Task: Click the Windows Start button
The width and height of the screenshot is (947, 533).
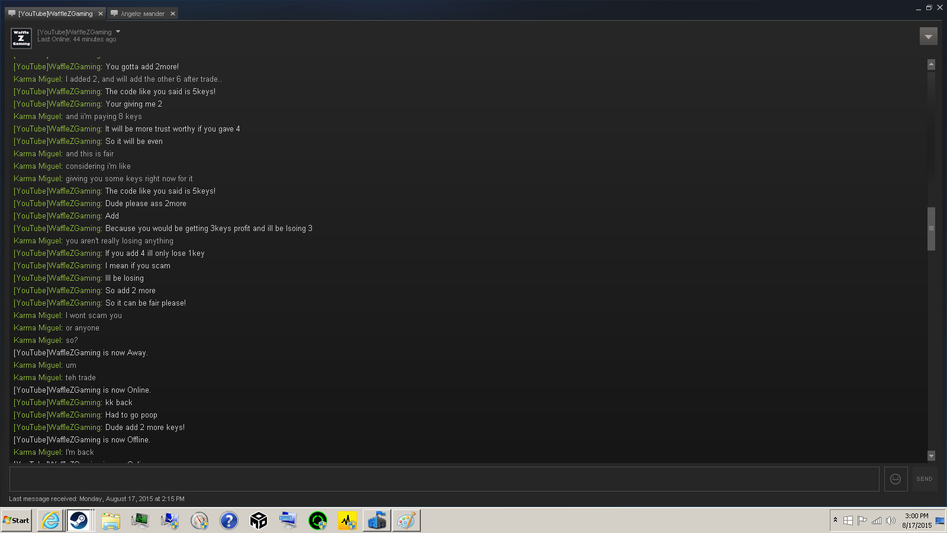Action: (x=17, y=521)
